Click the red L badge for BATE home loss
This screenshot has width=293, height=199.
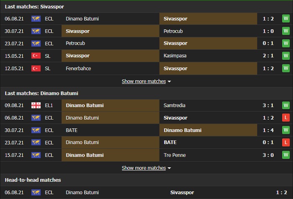[x=285, y=143]
